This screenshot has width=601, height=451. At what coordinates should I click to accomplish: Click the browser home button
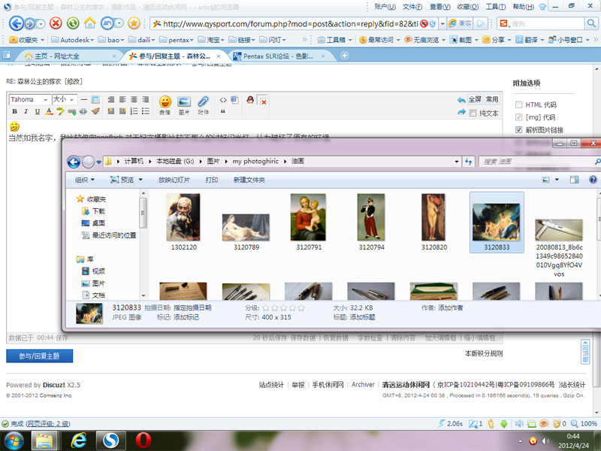90,23
